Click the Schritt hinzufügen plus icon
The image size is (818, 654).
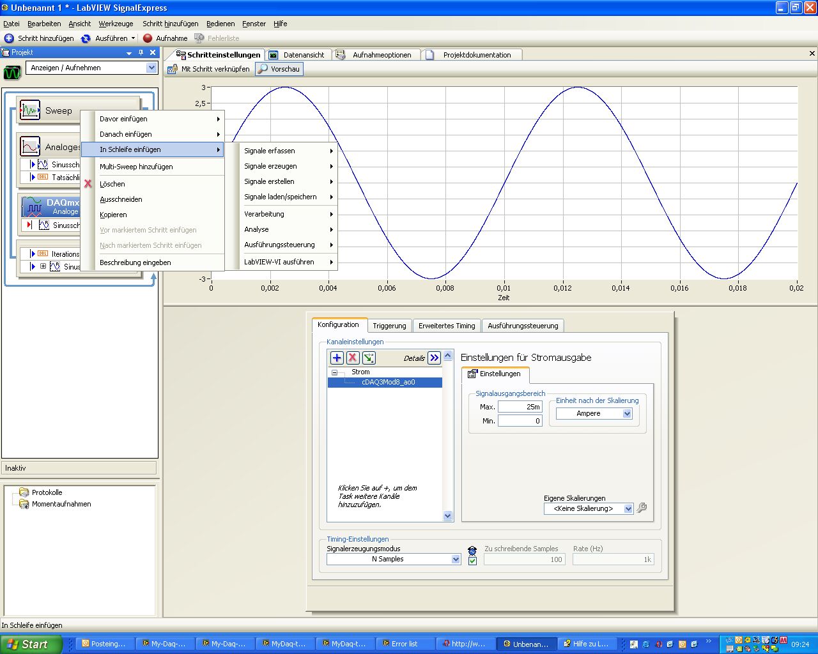(x=9, y=38)
